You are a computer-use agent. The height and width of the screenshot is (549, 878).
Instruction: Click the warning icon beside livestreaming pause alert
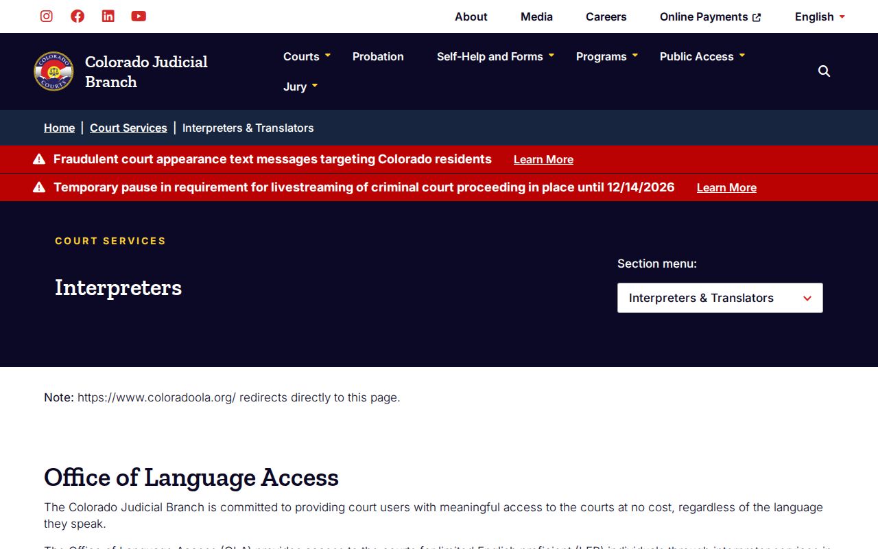tap(39, 187)
